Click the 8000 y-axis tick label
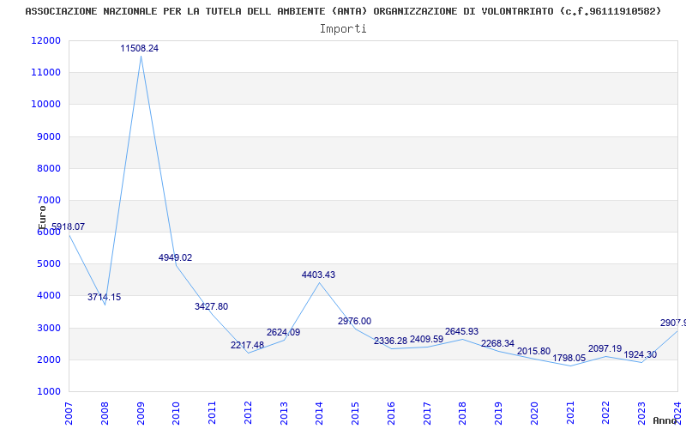The width and height of the screenshot is (686, 429). 48,168
